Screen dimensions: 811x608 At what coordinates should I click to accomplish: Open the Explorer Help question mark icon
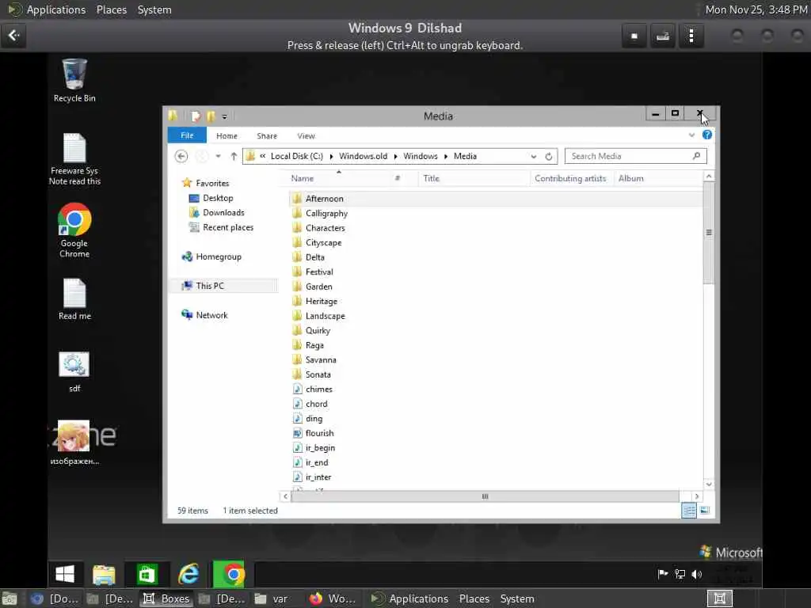(x=707, y=135)
